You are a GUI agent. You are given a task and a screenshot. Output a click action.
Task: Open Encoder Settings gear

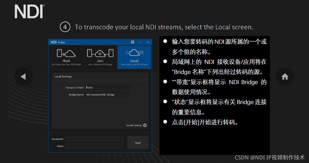pos(145,125)
